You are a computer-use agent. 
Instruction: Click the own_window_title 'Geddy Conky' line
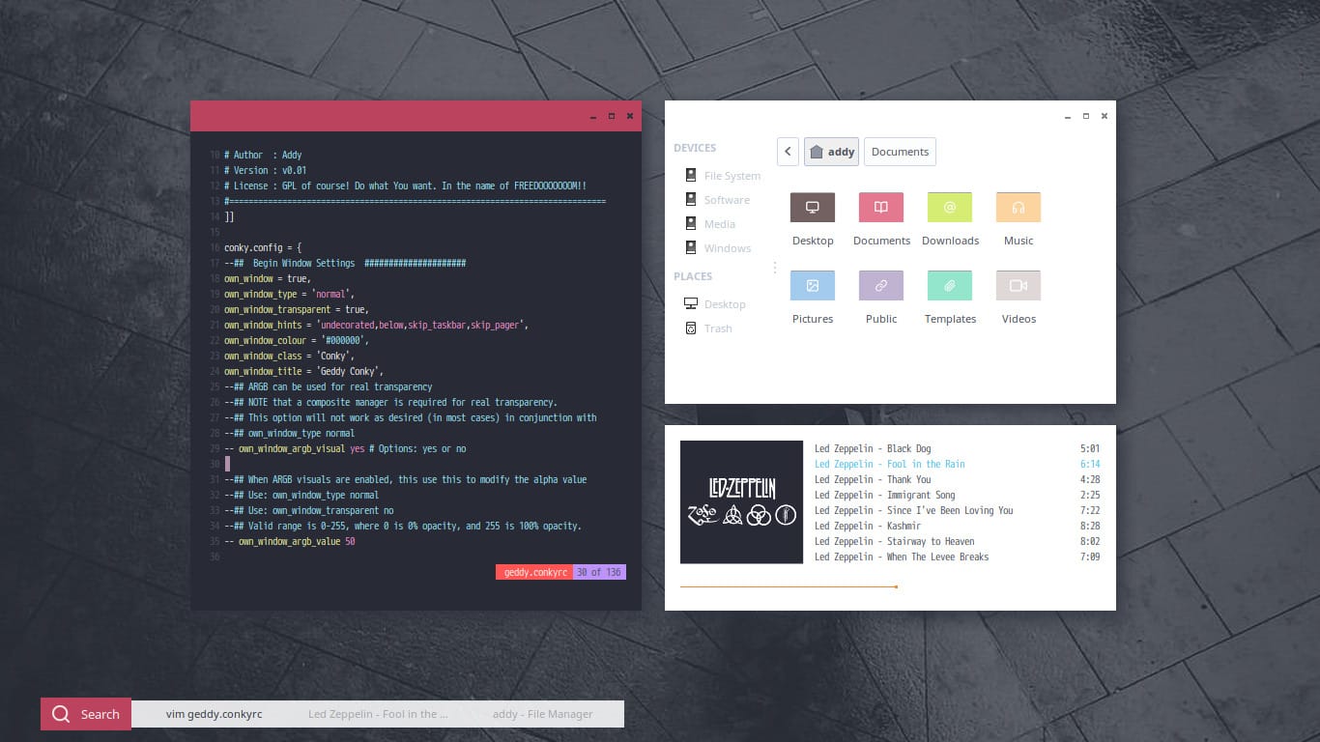(304, 371)
